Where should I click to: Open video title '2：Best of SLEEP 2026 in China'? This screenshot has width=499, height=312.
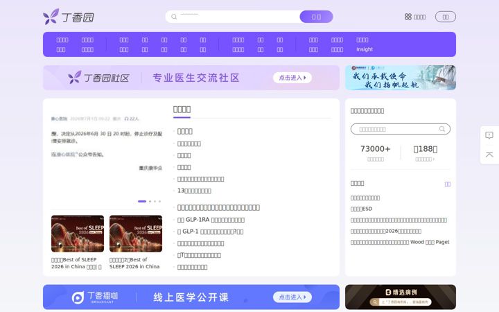[134, 263]
